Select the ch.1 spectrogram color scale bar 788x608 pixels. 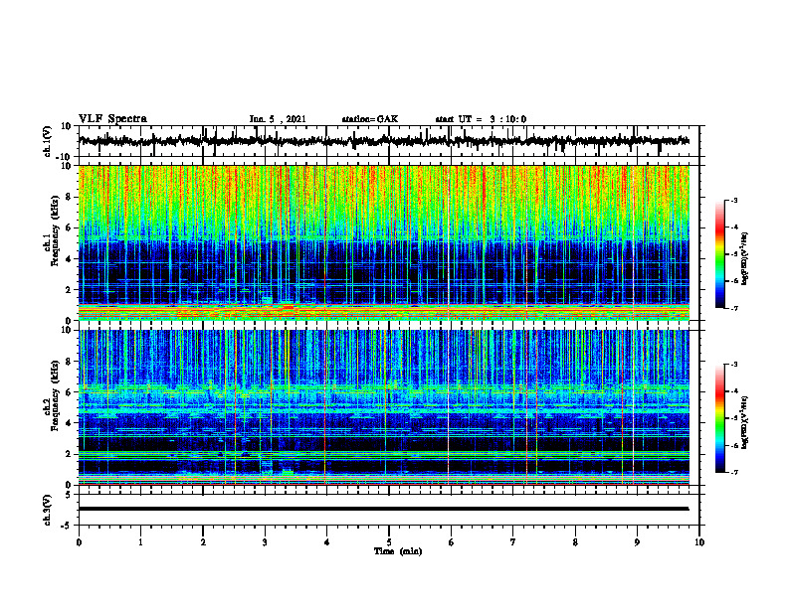coord(719,254)
